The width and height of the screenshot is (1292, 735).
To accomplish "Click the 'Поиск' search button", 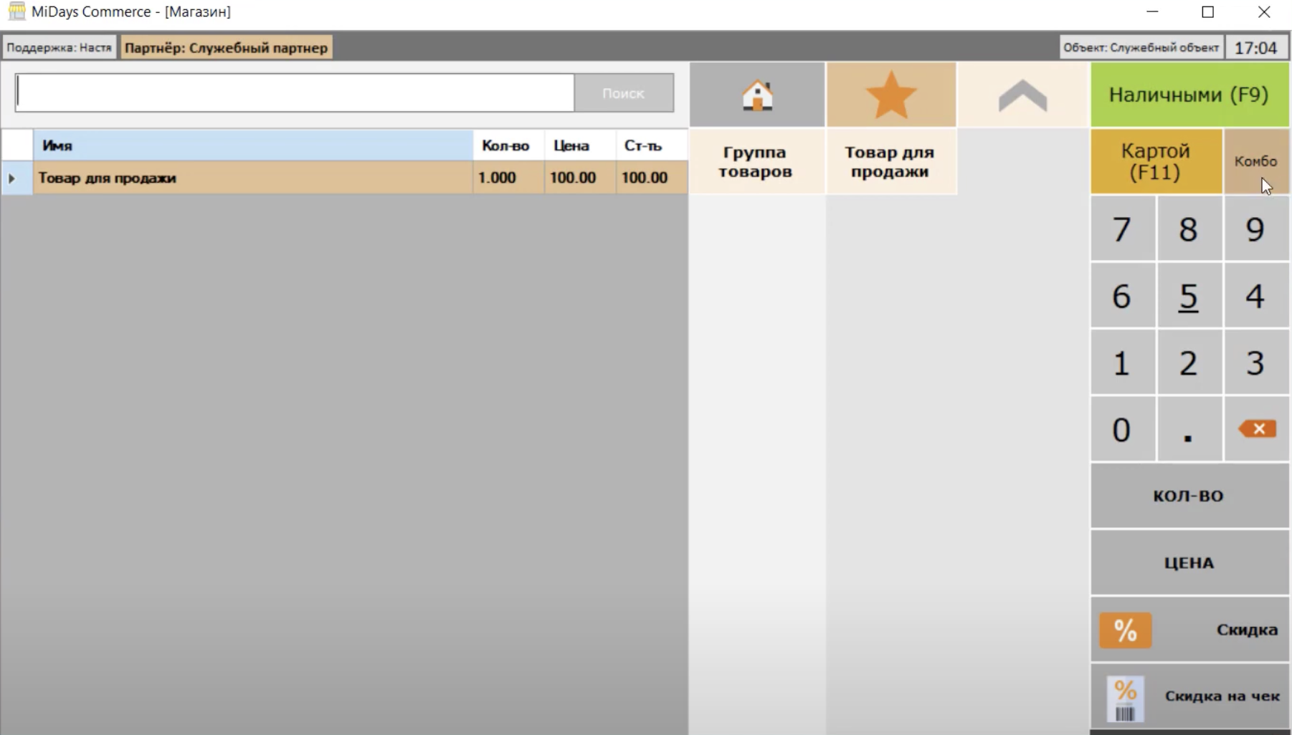I will coord(624,93).
